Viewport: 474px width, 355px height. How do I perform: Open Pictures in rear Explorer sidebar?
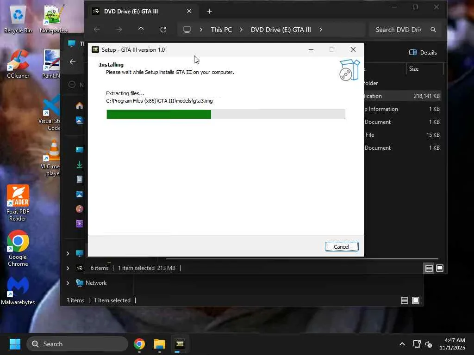point(80,194)
